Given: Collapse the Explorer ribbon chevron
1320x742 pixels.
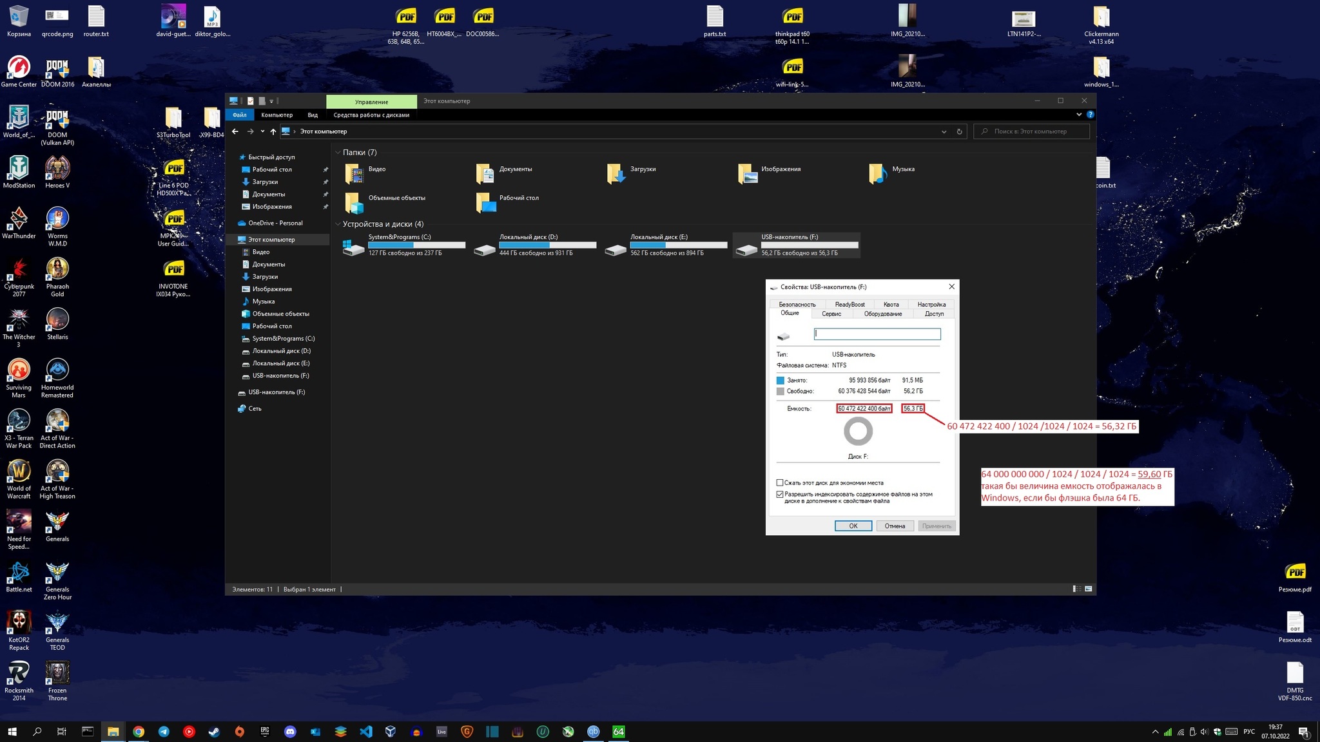Looking at the screenshot, I should click(x=1079, y=115).
